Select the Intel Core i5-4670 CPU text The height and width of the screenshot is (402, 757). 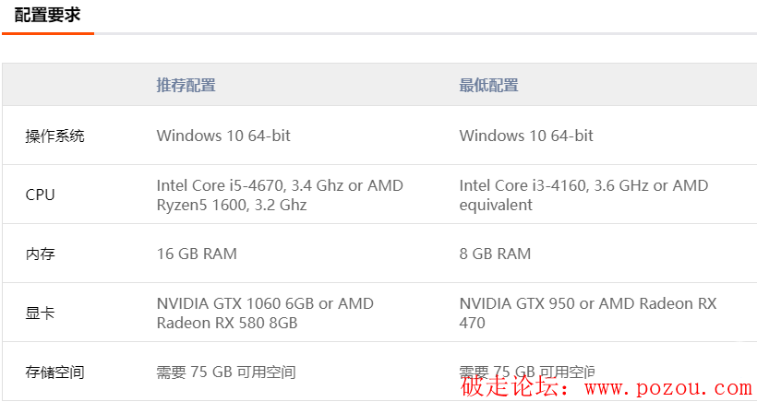(216, 185)
